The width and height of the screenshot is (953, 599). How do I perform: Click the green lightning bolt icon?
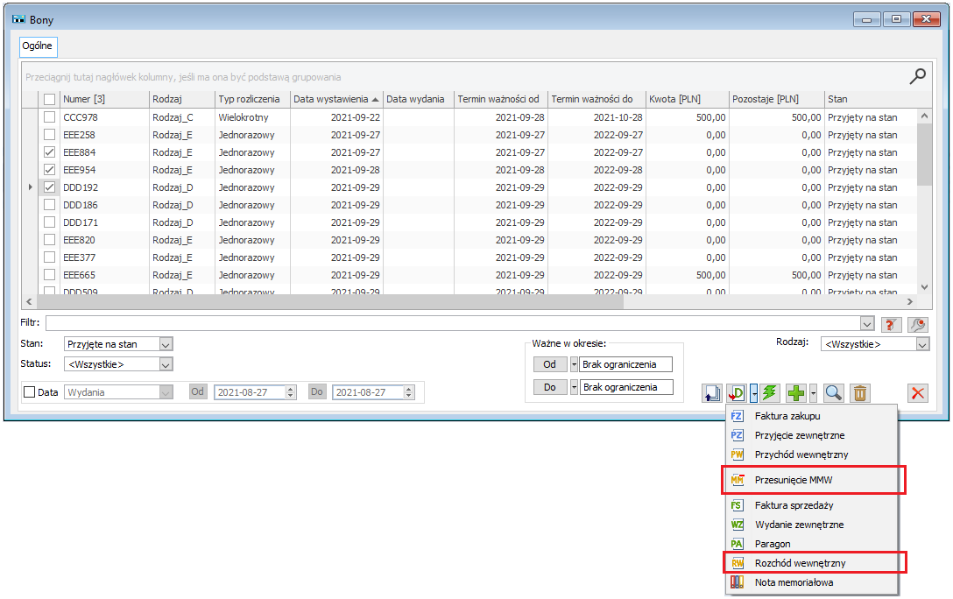click(x=769, y=392)
